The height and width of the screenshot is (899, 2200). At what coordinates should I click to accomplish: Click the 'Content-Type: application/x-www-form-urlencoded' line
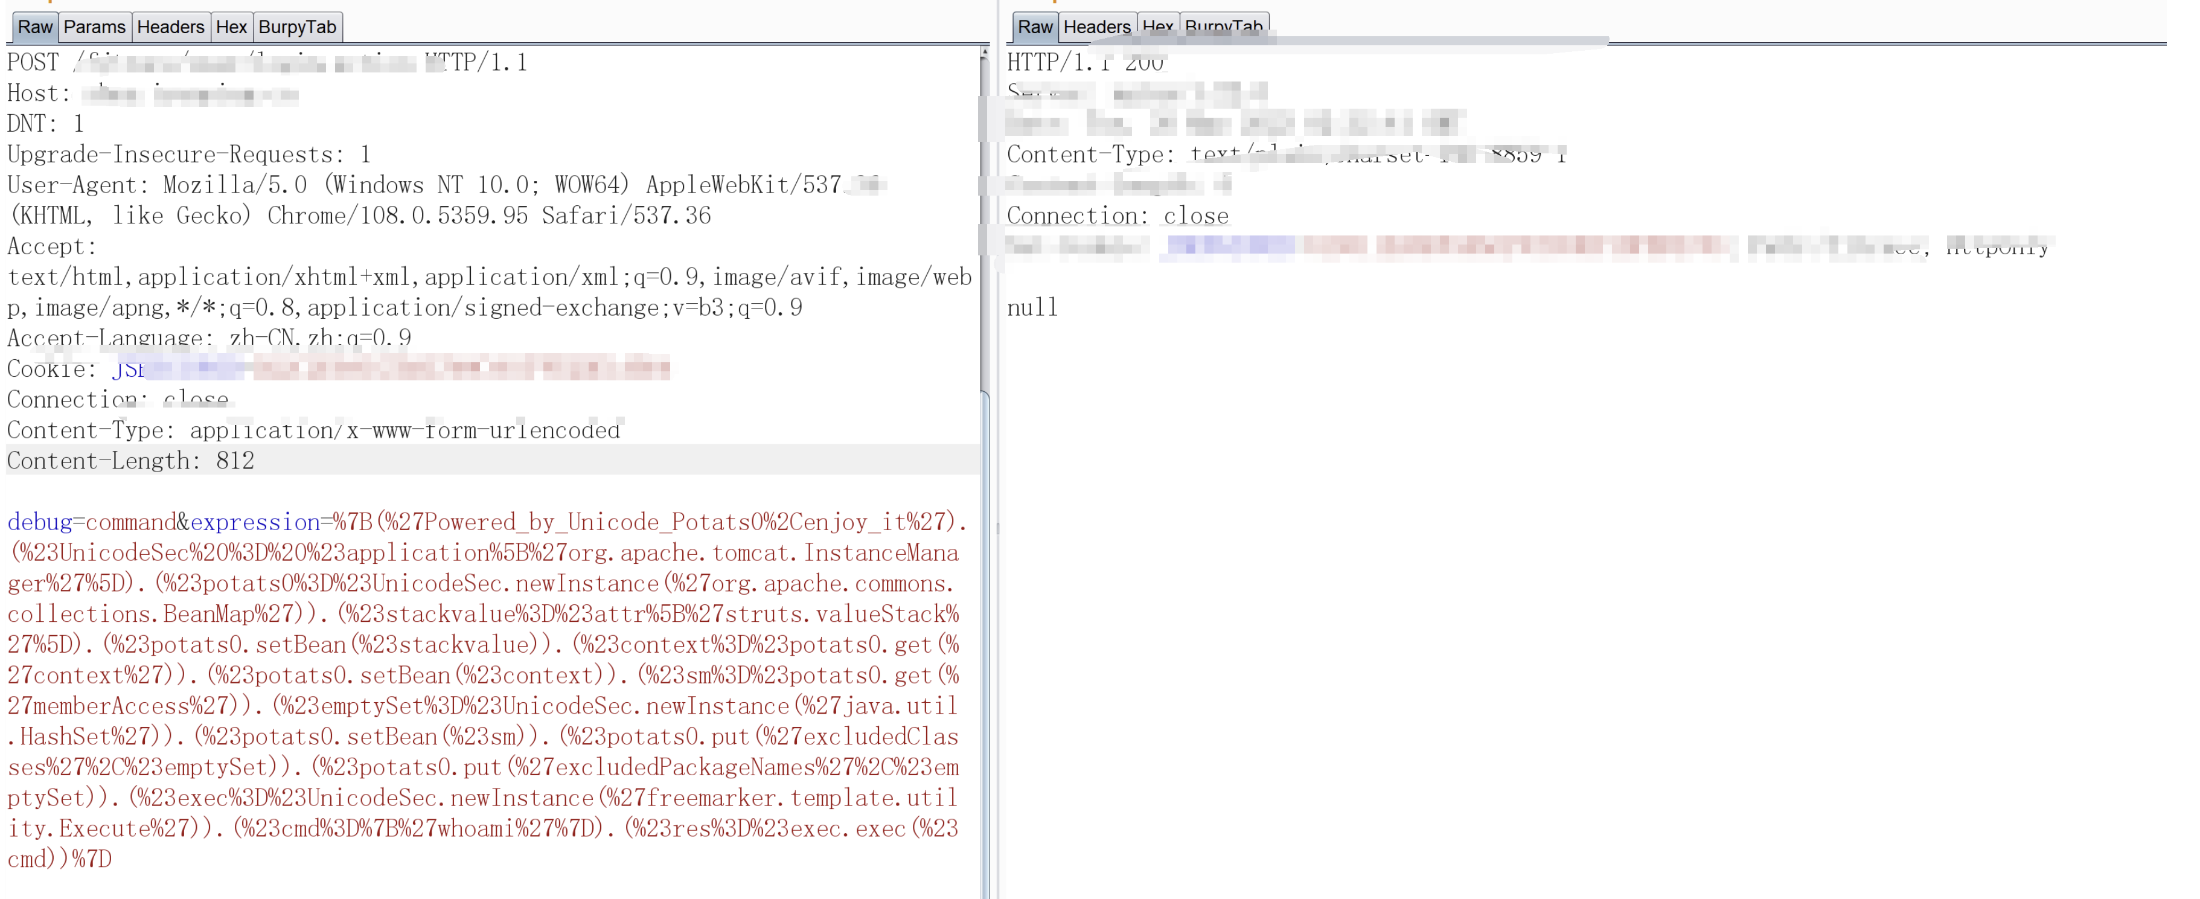point(315,430)
